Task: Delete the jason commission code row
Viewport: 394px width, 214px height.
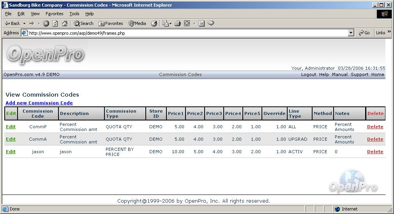Action: [x=375, y=152]
